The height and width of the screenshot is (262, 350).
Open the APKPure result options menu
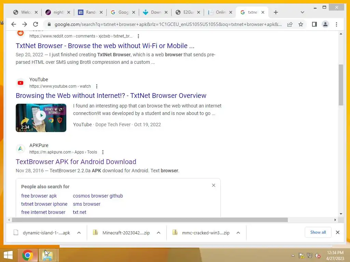click(103, 152)
